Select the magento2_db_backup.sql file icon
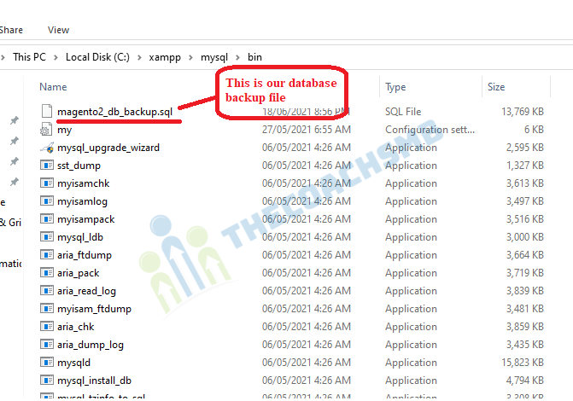The height and width of the screenshot is (401, 573). click(47, 111)
